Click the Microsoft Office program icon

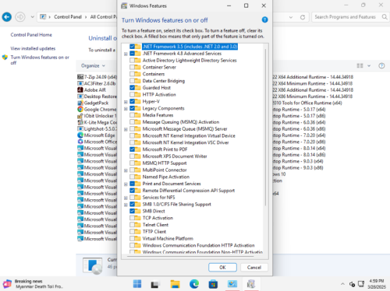pyautogui.click(x=80, y=142)
